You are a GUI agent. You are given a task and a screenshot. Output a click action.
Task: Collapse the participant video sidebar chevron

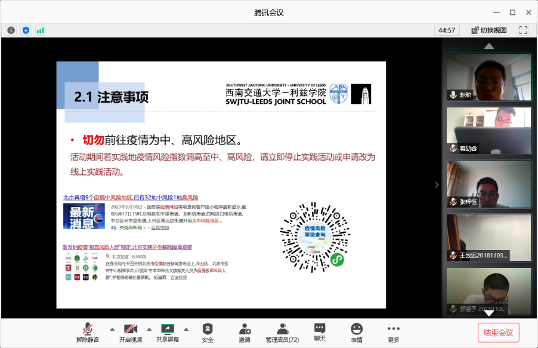pyautogui.click(x=437, y=185)
